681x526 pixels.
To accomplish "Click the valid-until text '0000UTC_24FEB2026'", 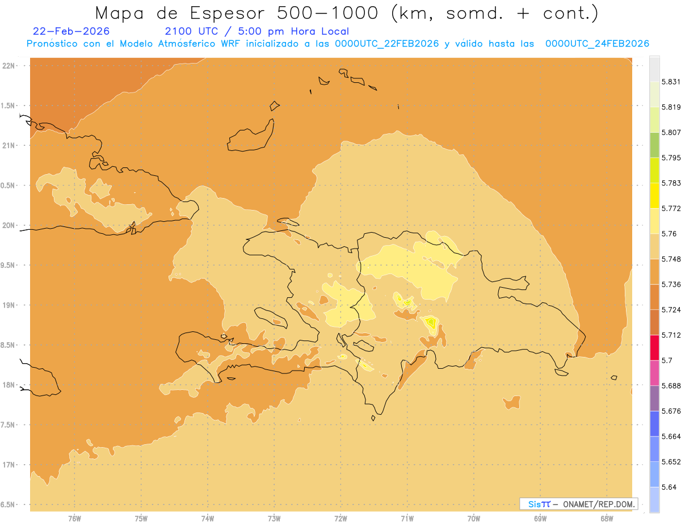I will coord(597,44).
